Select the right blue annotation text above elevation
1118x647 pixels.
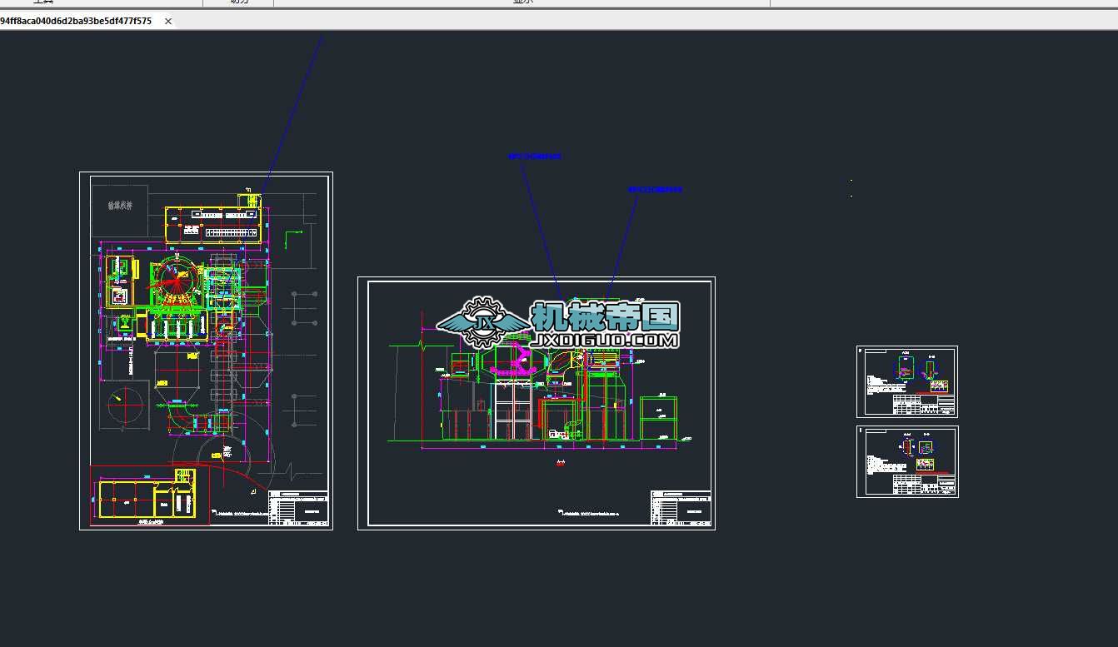(655, 190)
